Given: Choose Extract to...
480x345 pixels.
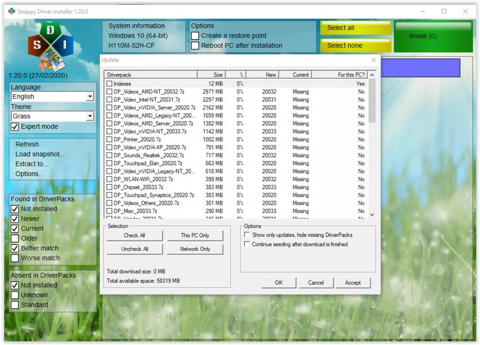Looking at the screenshot, I should 32,164.
